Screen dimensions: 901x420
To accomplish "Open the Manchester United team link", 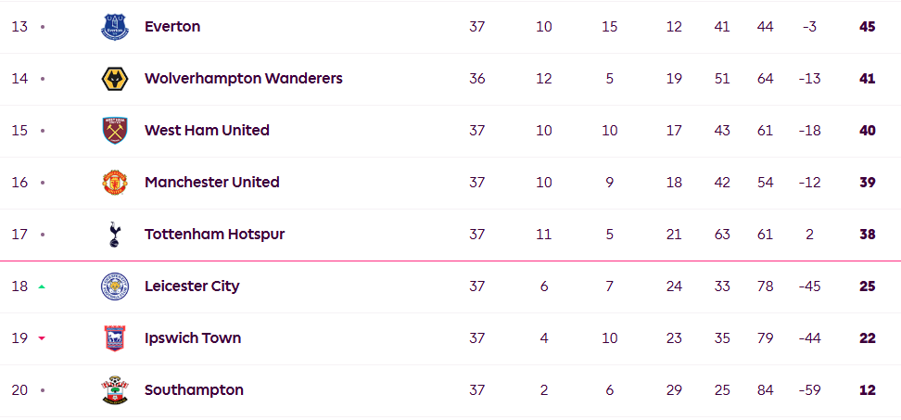I will pos(212,183).
